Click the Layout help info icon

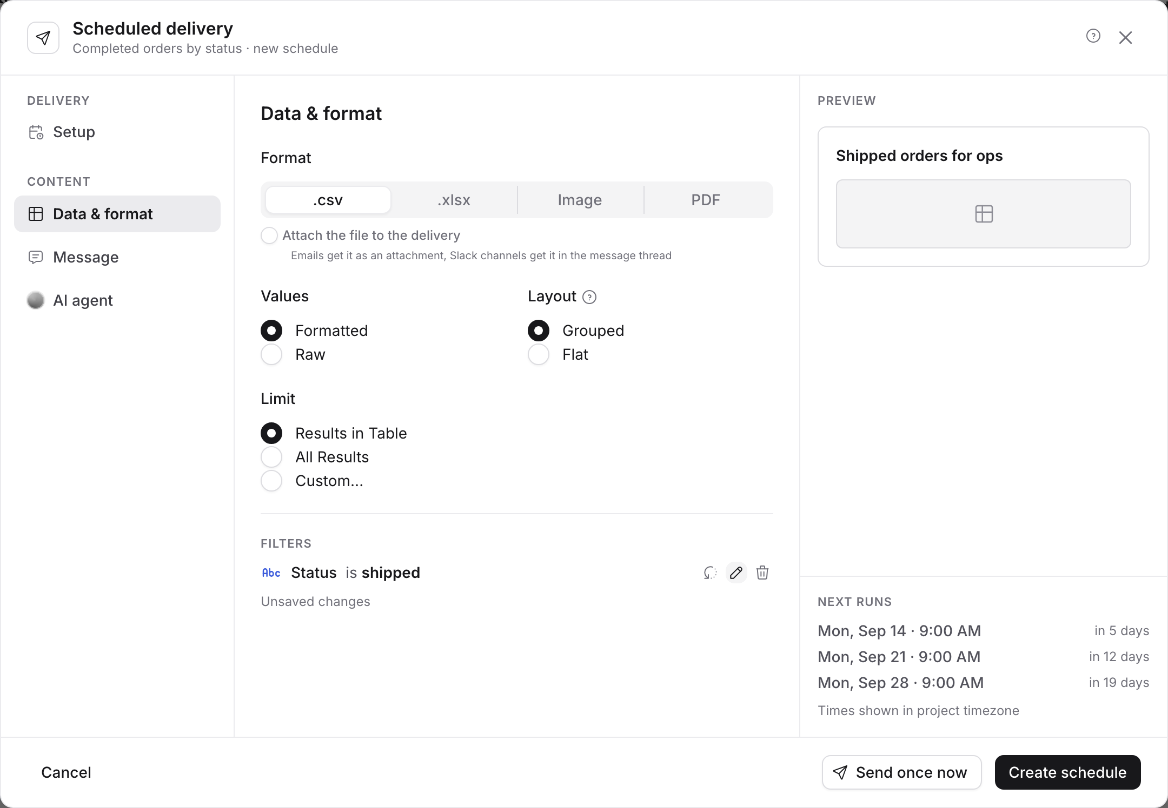click(589, 297)
